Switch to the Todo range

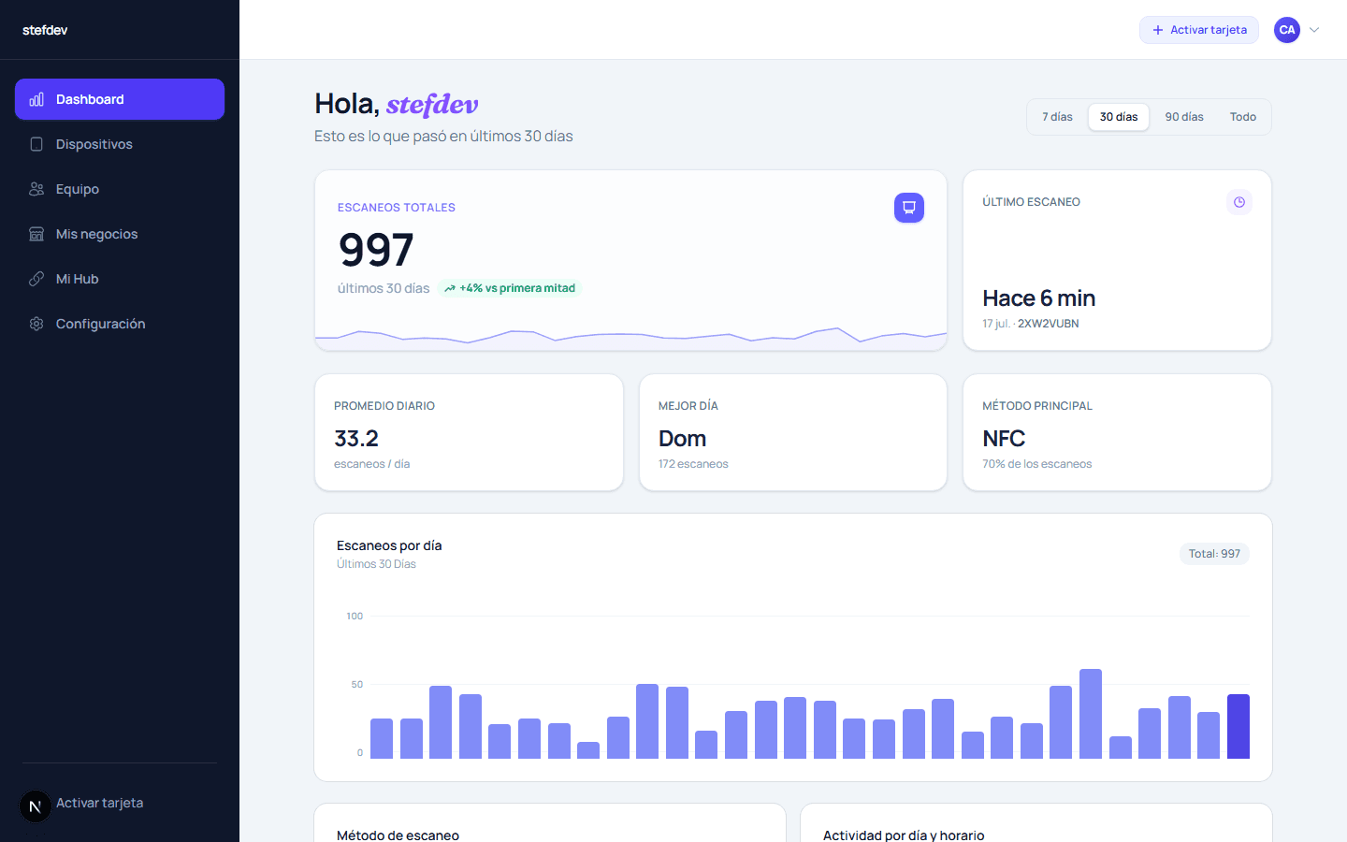[1243, 117]
